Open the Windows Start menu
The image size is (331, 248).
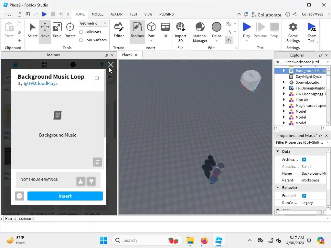pyautogui.click(x=103, y=240)
